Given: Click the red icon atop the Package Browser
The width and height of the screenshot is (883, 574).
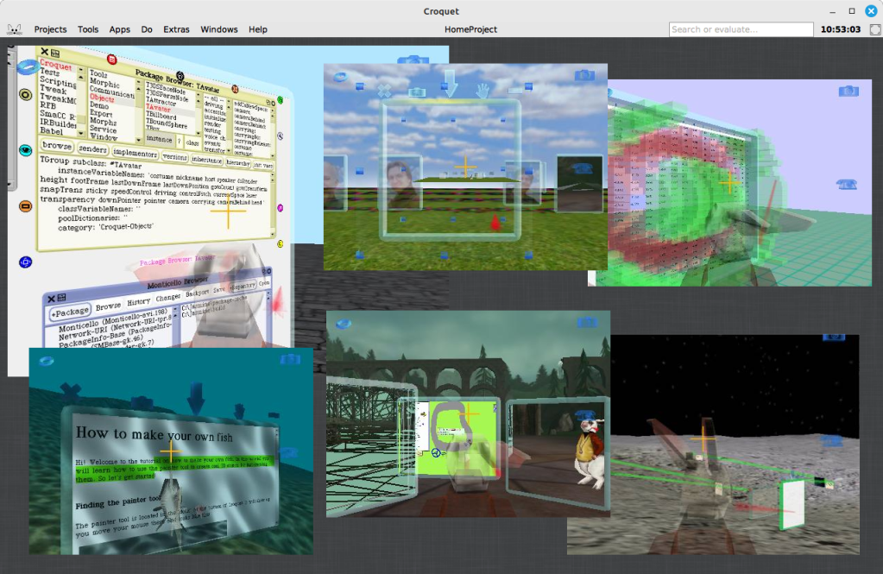Looking at the screenshot, I should [x=111, y=59].
